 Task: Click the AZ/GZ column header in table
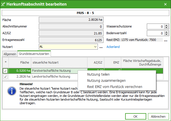96,62
